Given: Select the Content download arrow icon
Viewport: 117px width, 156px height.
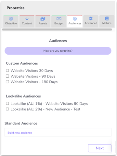Looking at the screenshot, I should click(27, 19).
